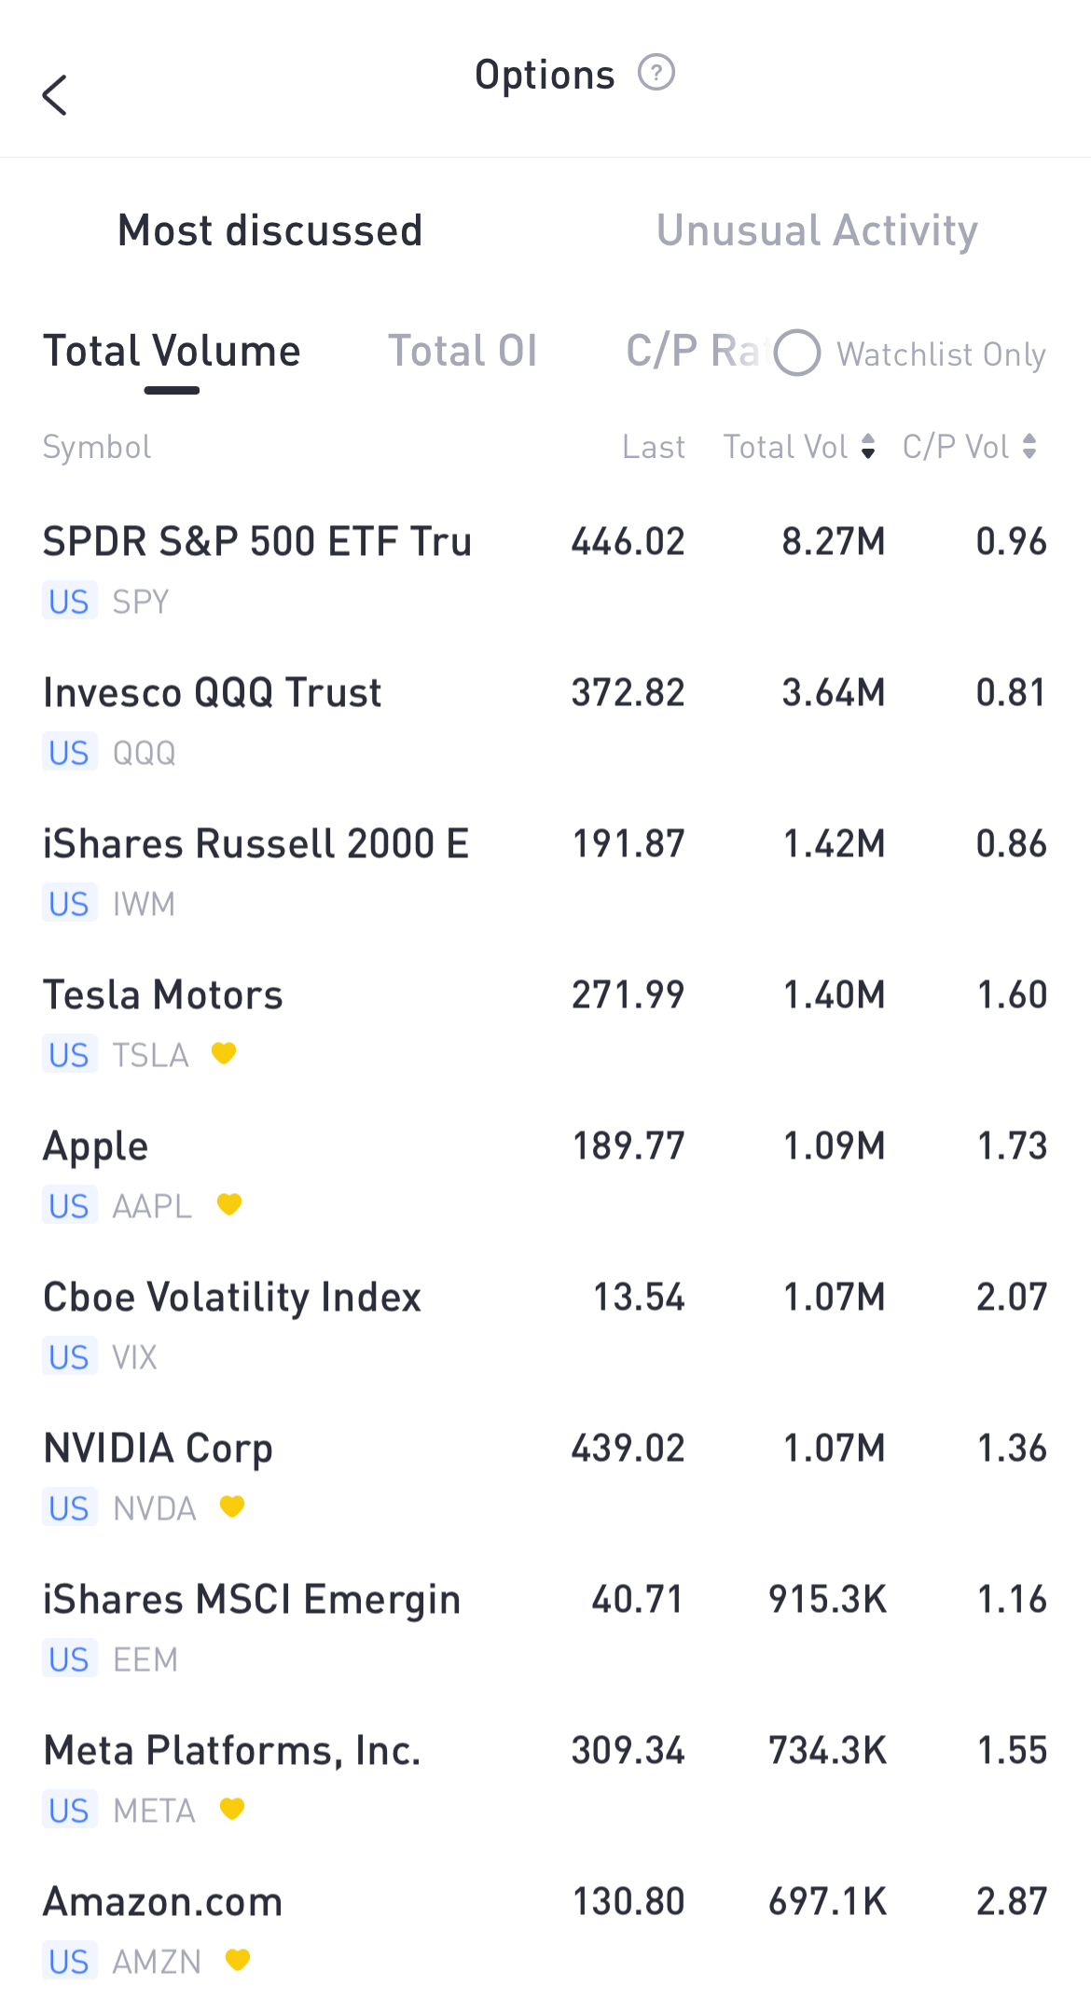Tap the yellow heart beside META
Viewport: 1091px width, 2013px height.
pyautogui.click(x=231, y=1809)
